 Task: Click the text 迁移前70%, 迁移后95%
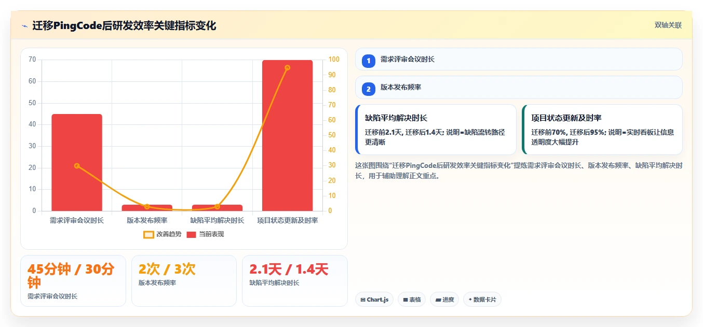click(568, 132)
